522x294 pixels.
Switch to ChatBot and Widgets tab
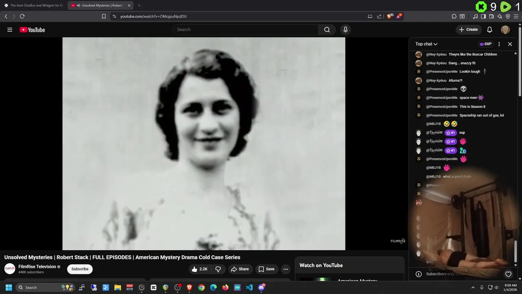coord(33,5)
